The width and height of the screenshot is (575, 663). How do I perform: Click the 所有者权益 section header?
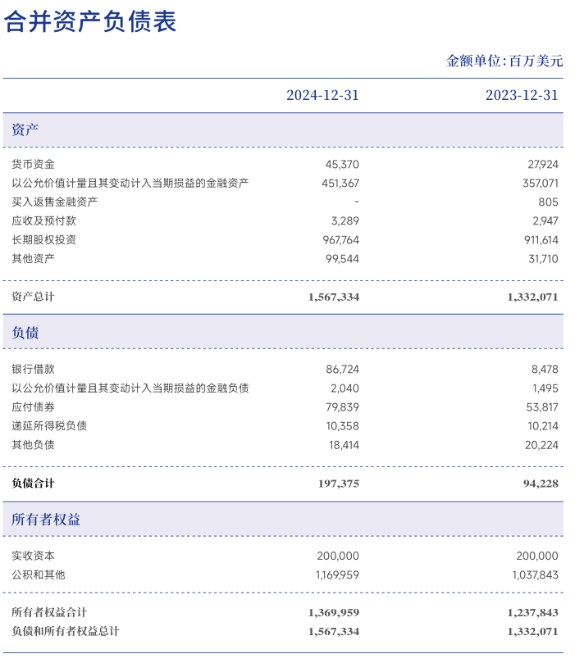click(46, 520)
